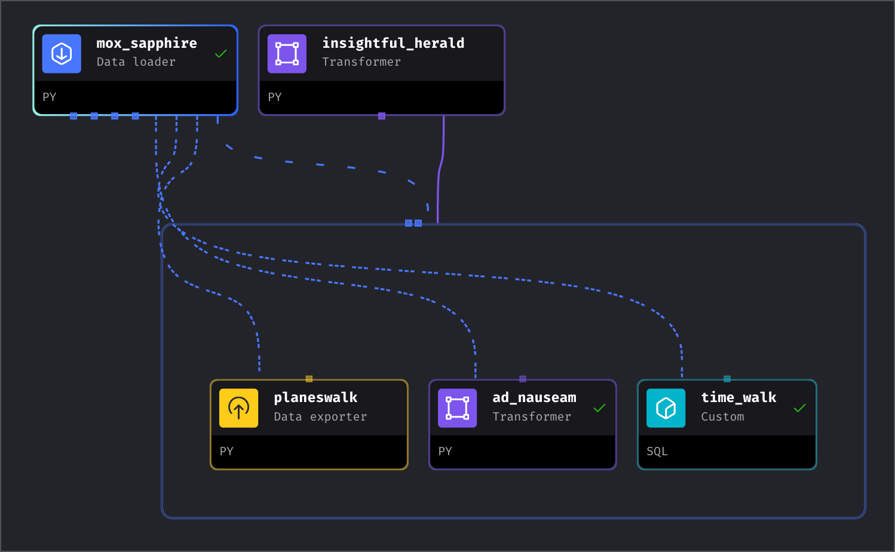Viewport: 895px width, 552px height.
Task: Click the purple input port above ad_nauseam
Action: click(x=523, y=379)
